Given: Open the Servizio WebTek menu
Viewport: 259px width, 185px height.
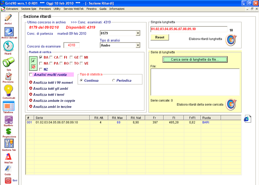Looking at the screenshot, I should pyautogui.click(x=73, y=9).
